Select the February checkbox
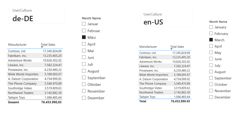Screen dimensions: 243x114 211,33
